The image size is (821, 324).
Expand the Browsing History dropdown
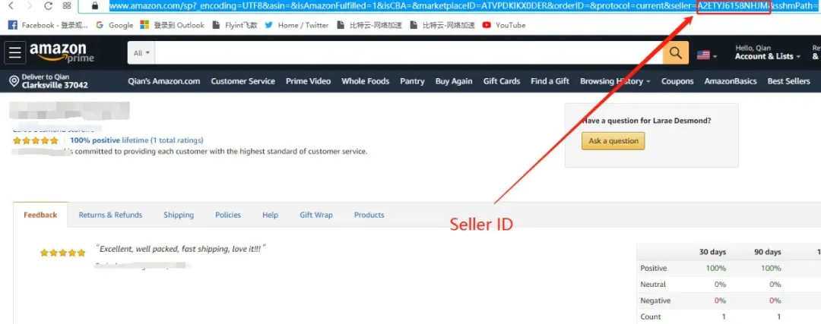pos(615,81)
